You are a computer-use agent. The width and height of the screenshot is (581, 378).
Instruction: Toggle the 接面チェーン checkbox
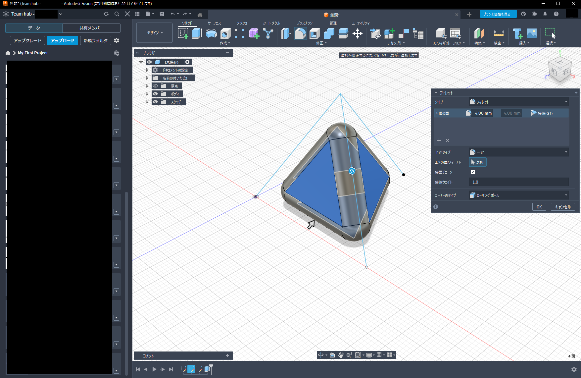pyautogui.click(x=473, y=172)
